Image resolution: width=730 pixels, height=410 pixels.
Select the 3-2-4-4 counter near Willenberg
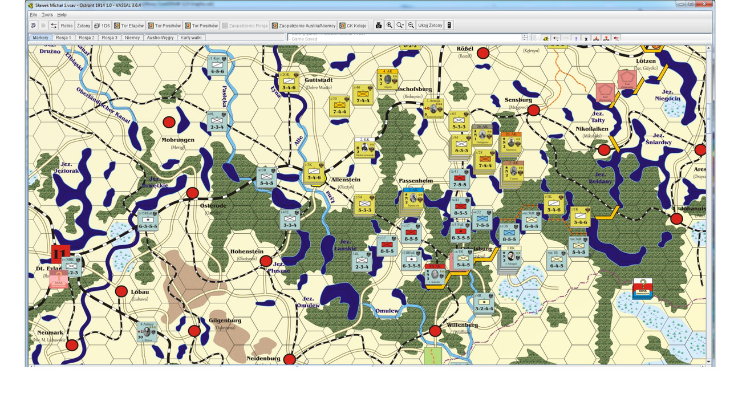(x=484, y=303)
